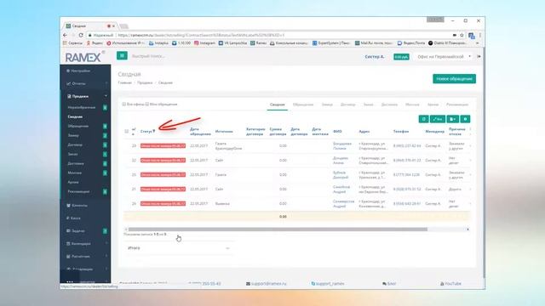Screen dimensions: 545x306
Task: Switch to the Доставка tab
Action: pos(389,105)
